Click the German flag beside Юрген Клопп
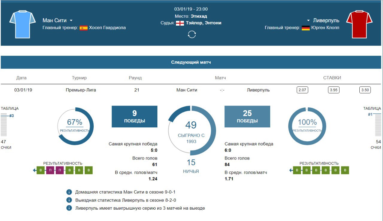383x221 pixels. click(306, 28)
